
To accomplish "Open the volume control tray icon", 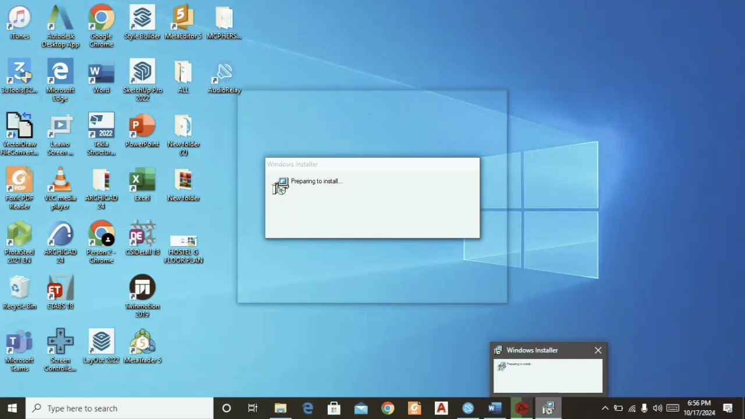I will click(658, 408).
